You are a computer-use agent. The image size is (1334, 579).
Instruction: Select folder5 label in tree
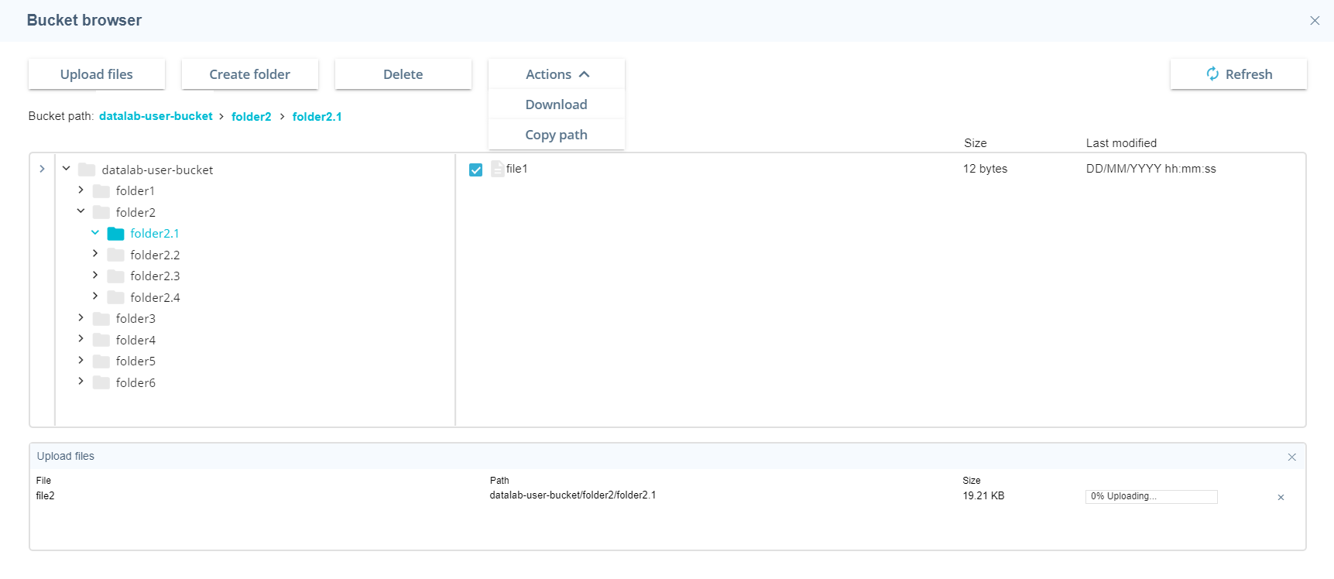point(135,361)
